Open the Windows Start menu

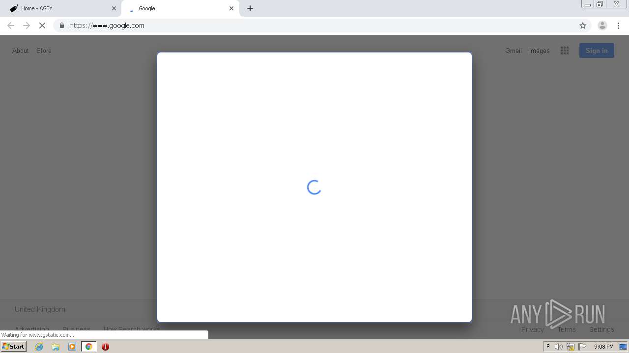pyautogui.click(x=13, y=347)
